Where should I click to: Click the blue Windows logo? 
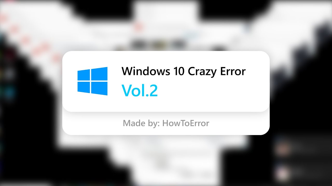click(92, 81)
